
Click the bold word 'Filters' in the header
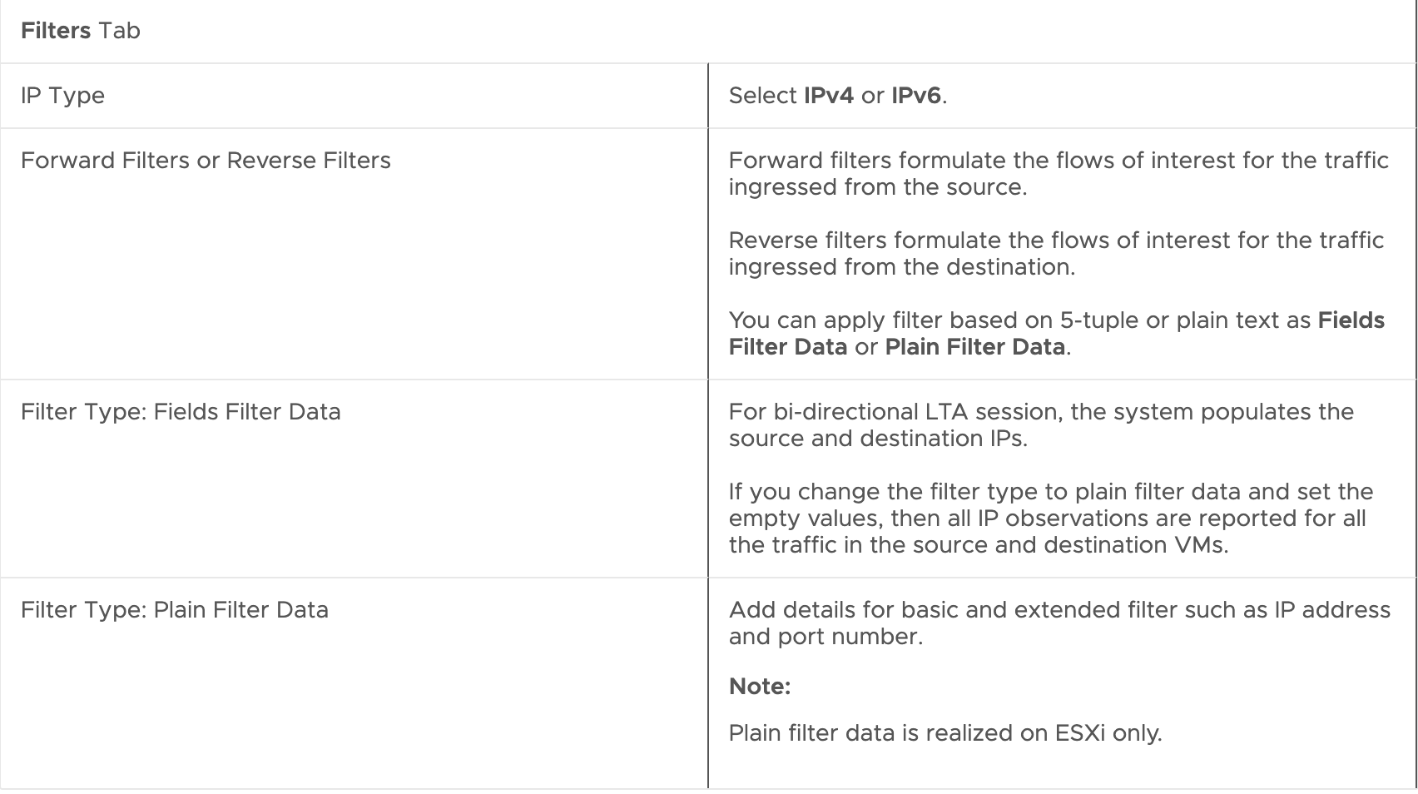(55, 32)
